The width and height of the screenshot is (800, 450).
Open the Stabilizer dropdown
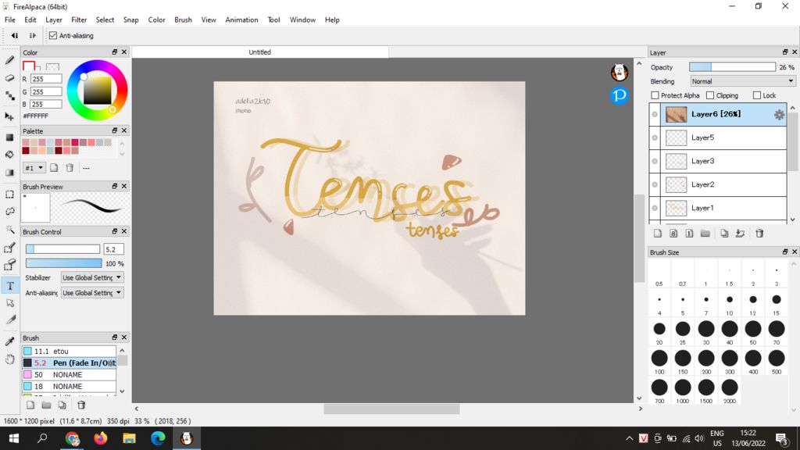(x=92, y=277)
